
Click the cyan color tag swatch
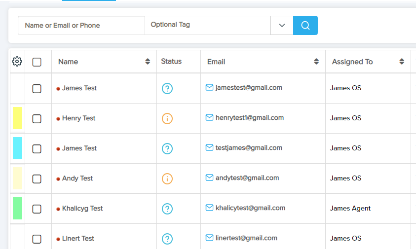[17, 148]
